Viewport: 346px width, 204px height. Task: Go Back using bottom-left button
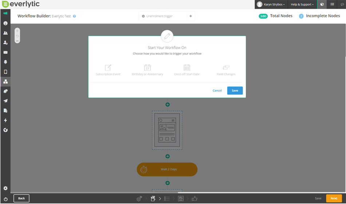click(x=21, y=198)
